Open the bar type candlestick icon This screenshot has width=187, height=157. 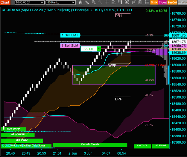81,2
